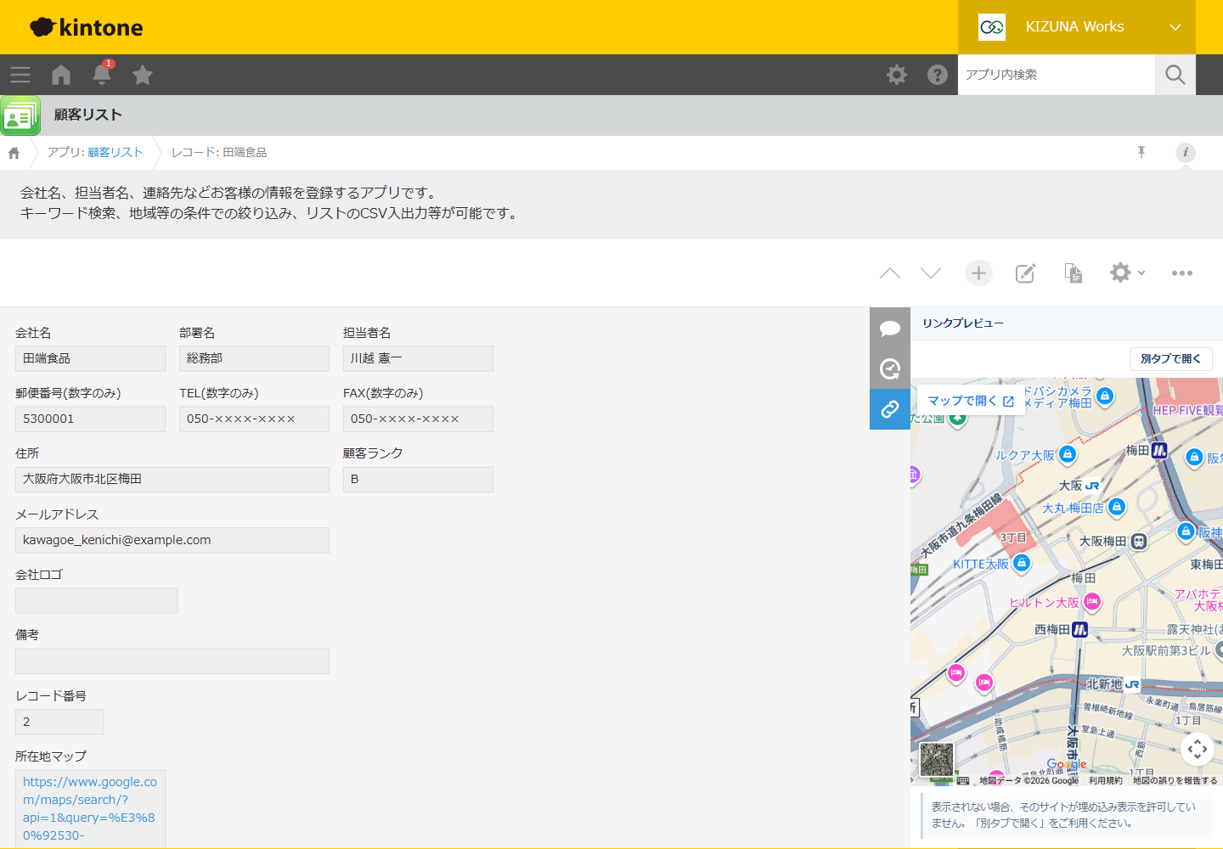Go to the previous record
Viewport: 1223px width, 849px height.
(890, 273)
